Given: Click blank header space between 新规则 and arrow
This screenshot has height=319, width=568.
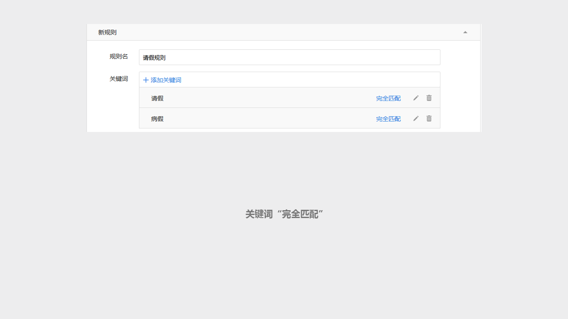Looking at the screenshot, I should click(x=284, y=32).
